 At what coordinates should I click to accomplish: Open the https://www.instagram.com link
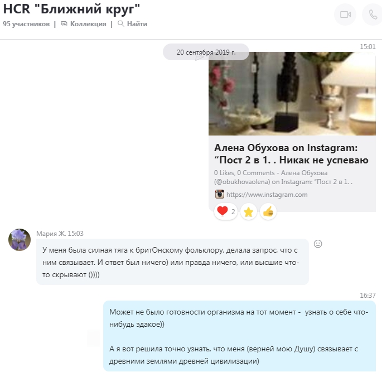tap(267, 195)
